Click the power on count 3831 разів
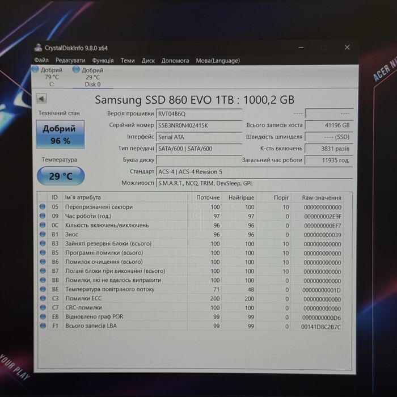397x397 pixels. 329,149
